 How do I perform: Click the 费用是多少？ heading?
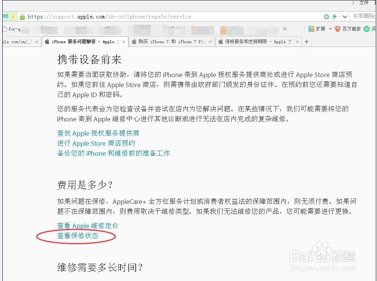pyautogui.click(x=85, y=185)
